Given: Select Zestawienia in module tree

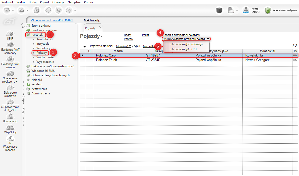Looking at the screenshot, I should 39,89.
